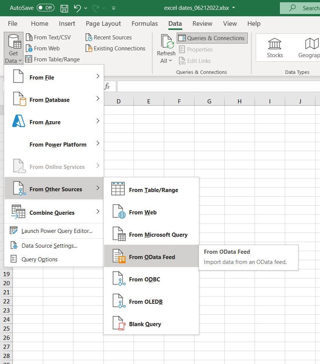Screen dimensions: 320x364
Task: Open the File tab
Action: 12,23
